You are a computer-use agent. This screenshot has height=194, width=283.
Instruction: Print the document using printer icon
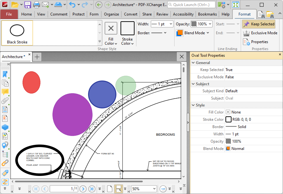37,5
